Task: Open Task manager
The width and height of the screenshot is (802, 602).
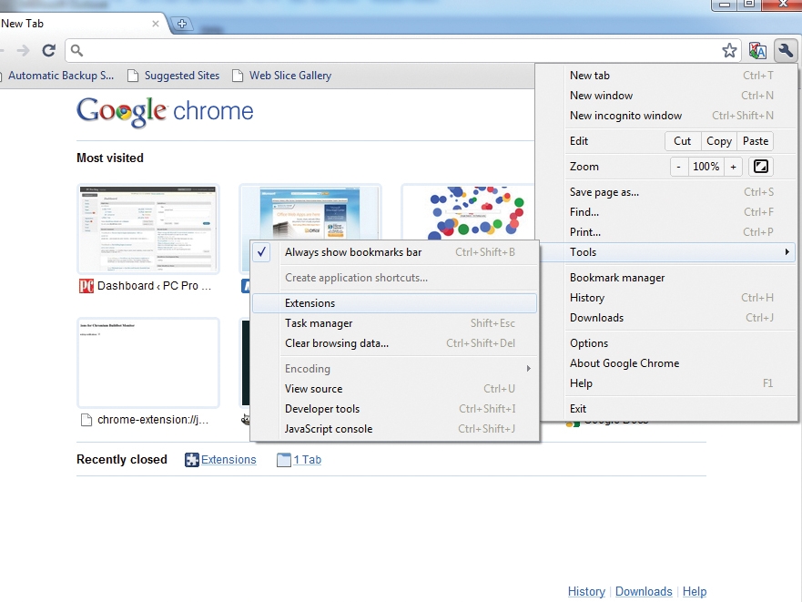Action: [x=394, y=323]
